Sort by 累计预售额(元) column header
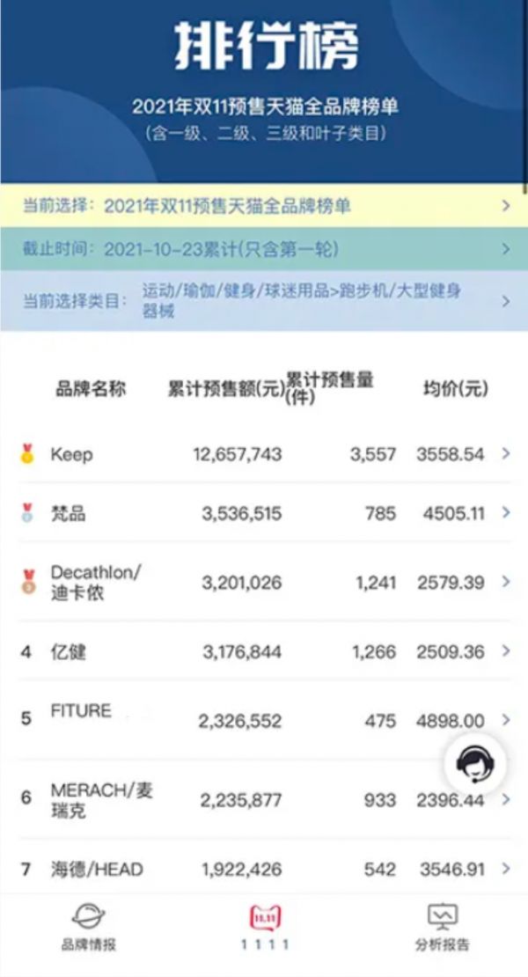Viewport: 528px width, 977px height. [x=225, y=389]
